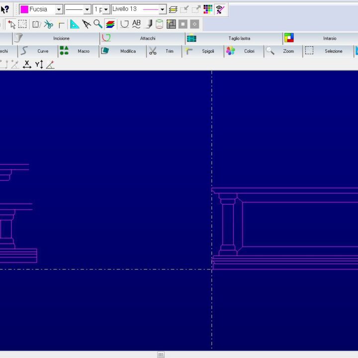358x358 pixels.
Task: Open the Livello 13 layer dropdown
Action: 162,9
